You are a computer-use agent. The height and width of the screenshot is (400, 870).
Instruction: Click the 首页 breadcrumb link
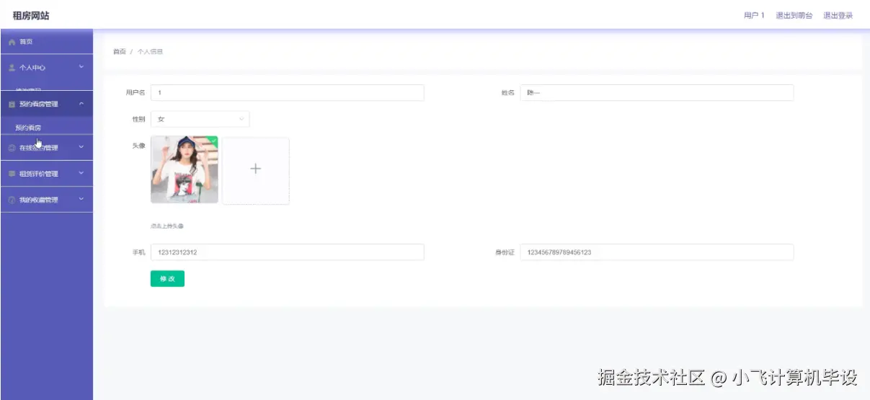coord(120,52)
